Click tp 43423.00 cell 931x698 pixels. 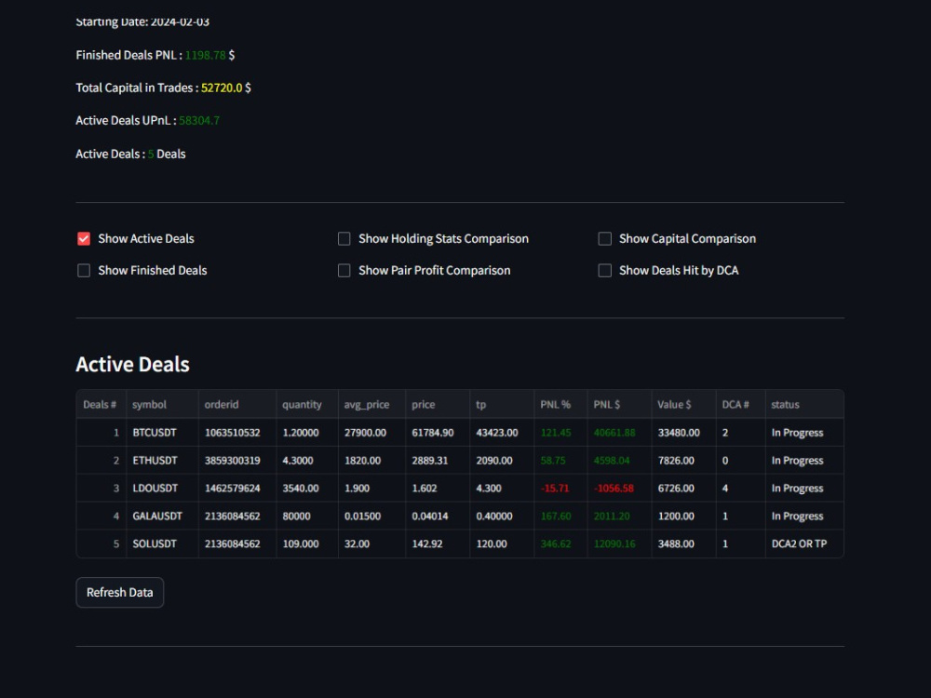[502, 433]
